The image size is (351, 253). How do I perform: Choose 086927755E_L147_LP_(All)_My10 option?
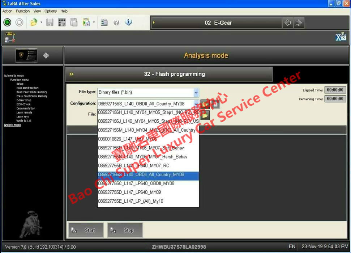coord(148,201)
